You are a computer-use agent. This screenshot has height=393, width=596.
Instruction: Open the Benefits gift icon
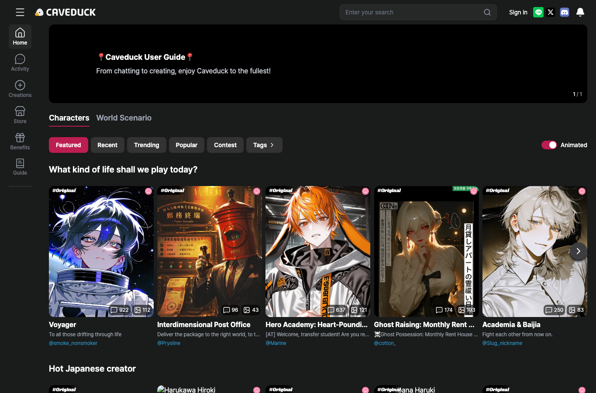pyautogui.click(x=20, y=138)
